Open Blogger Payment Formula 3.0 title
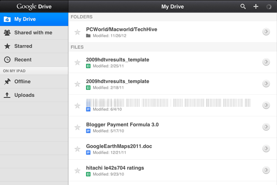The image size is (277, 185). pyautogui.click(x=122, y=125)
